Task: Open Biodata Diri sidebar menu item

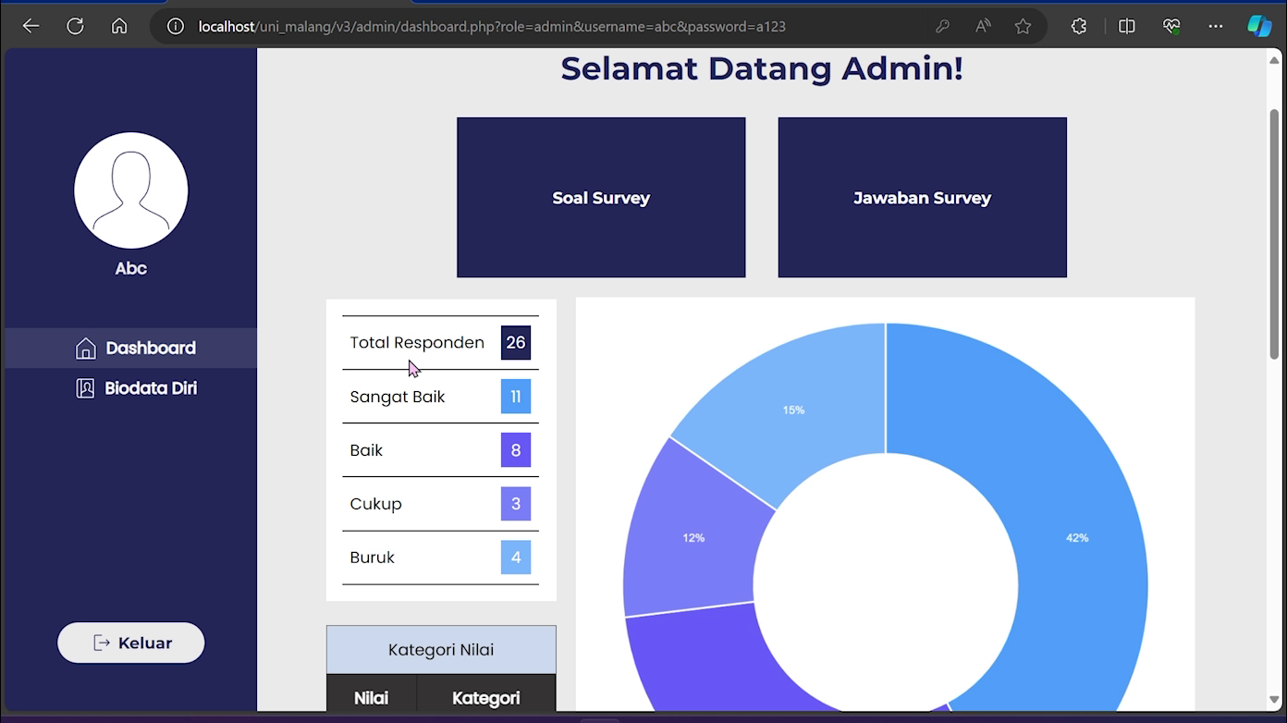Action: [131, 388]
